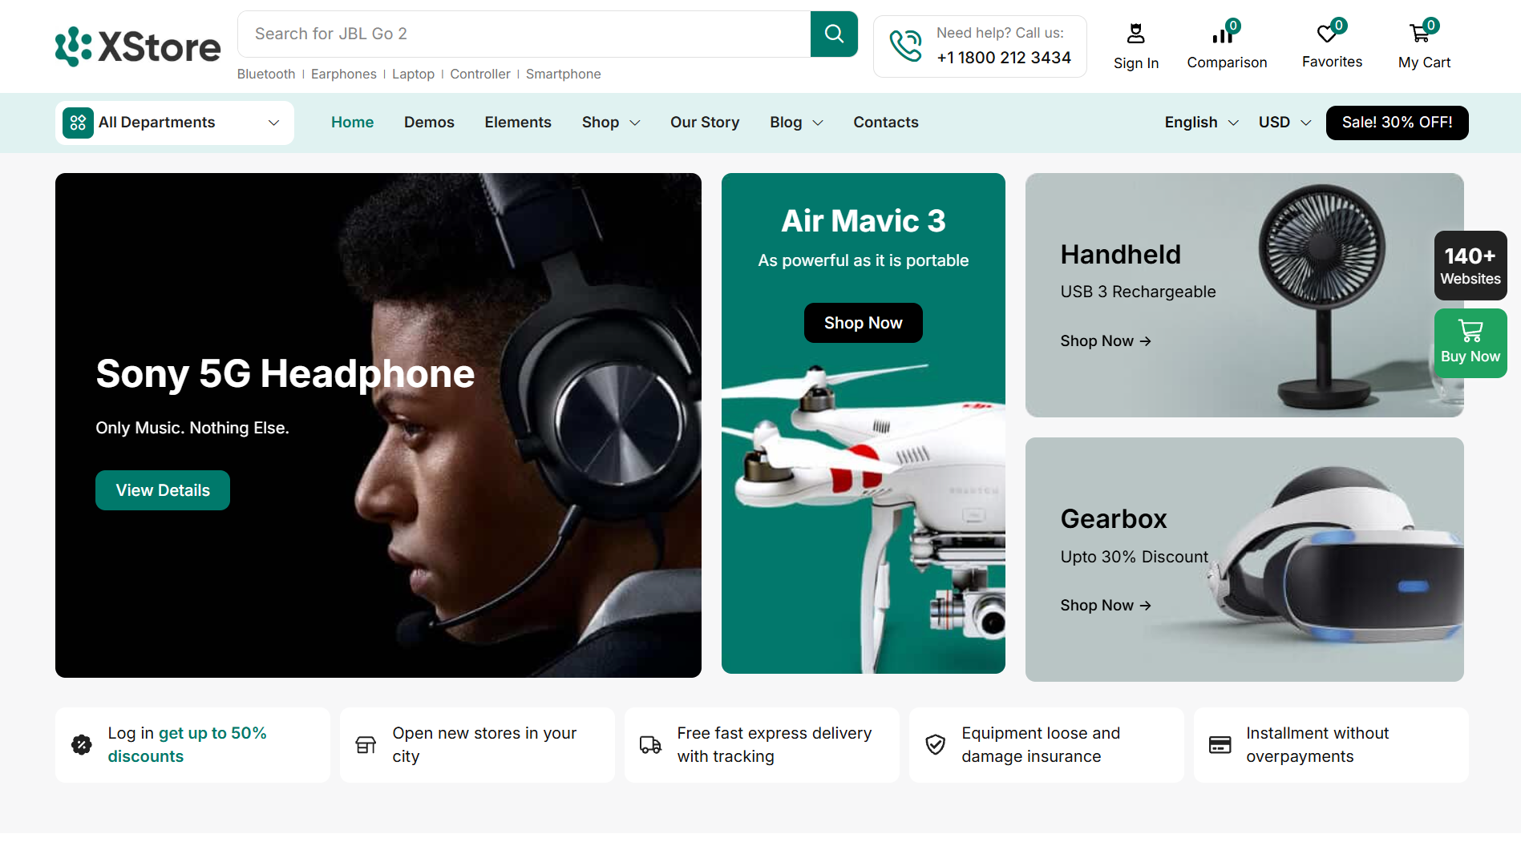Click the phone number +1 1800 212 3434
The width and height of the screenshot is (1521, 846).
(1004, 58)
